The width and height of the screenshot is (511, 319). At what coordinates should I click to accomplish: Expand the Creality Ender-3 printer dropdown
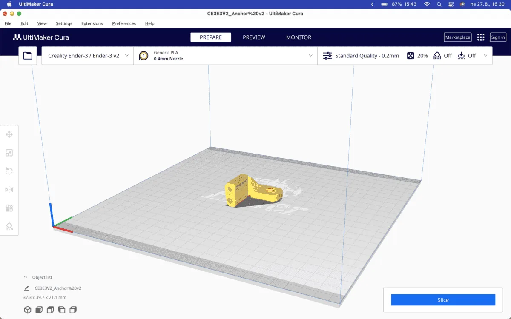tap(87, 55)
